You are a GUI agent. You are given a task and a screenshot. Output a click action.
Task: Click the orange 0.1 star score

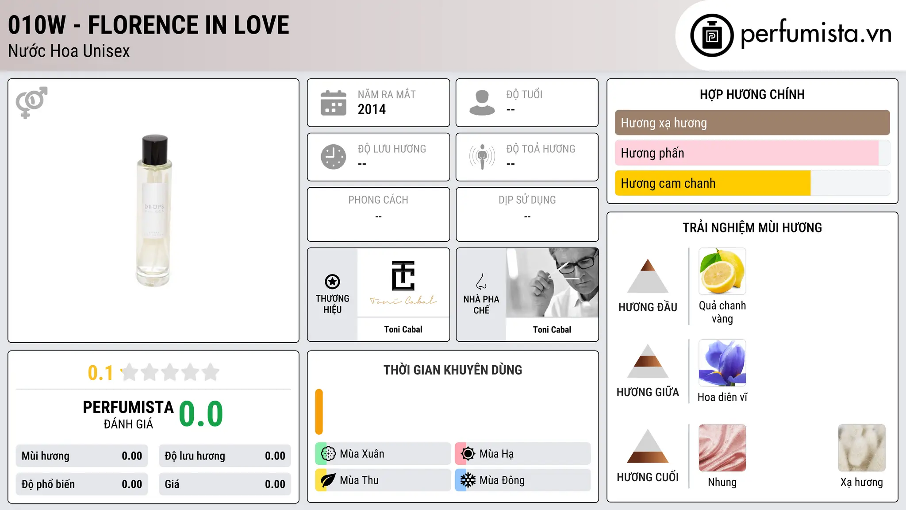pyautogui.click(x=100, y=373)
